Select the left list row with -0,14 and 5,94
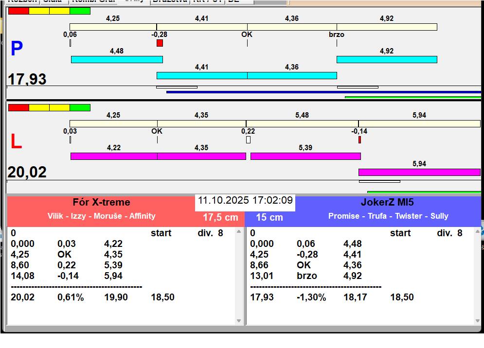484x348 pixels. (x=67, y=276)
